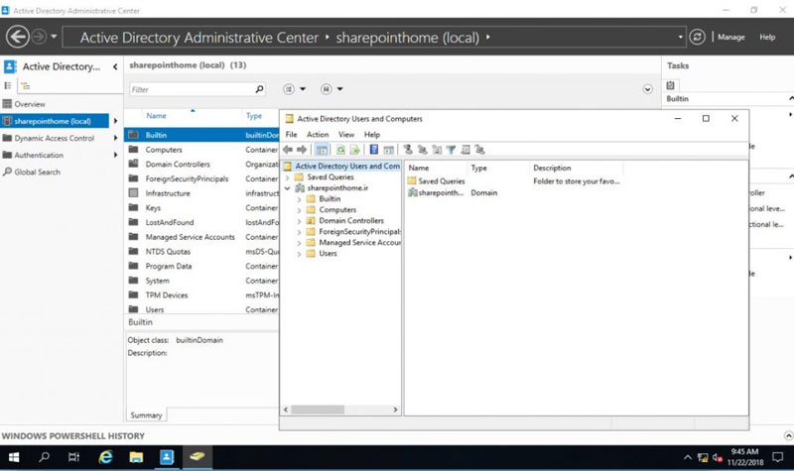Collapse the Active Directory navigation pane
794x471 pixels.
[115, 66]
